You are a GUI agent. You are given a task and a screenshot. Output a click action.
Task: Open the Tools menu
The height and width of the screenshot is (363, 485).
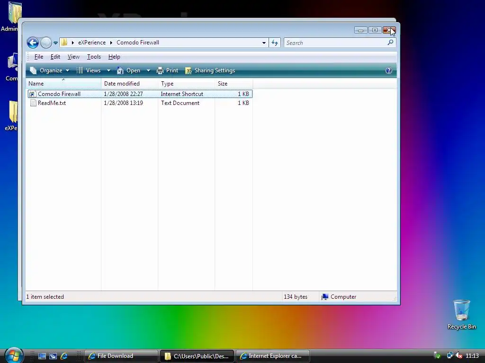(94, 57)
